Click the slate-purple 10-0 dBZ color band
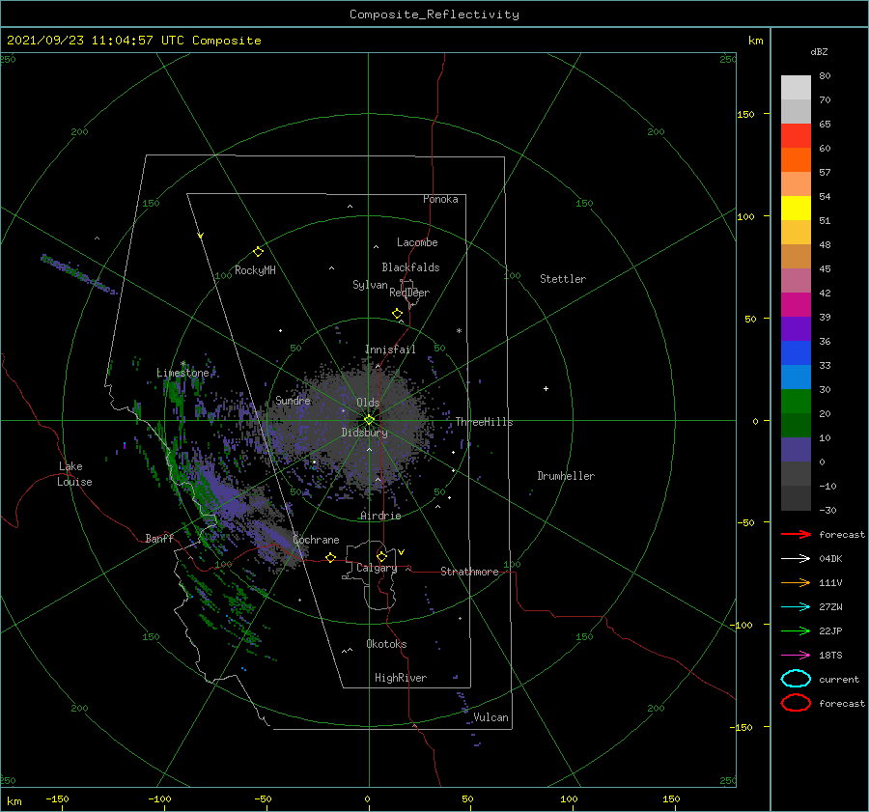 coord(796,450)
